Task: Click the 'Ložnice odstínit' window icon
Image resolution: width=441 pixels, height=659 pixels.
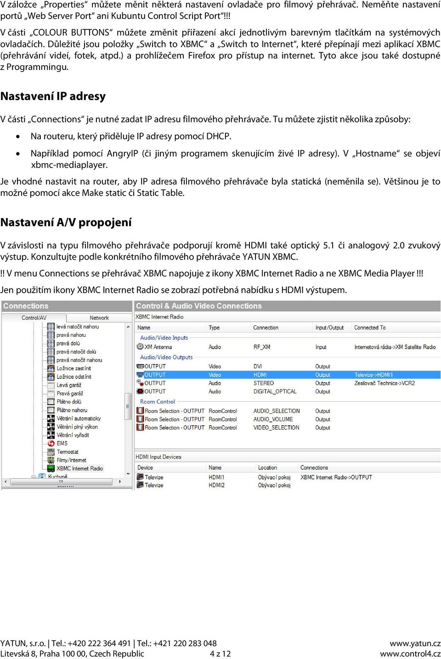Action: click(x=51, y=376)
